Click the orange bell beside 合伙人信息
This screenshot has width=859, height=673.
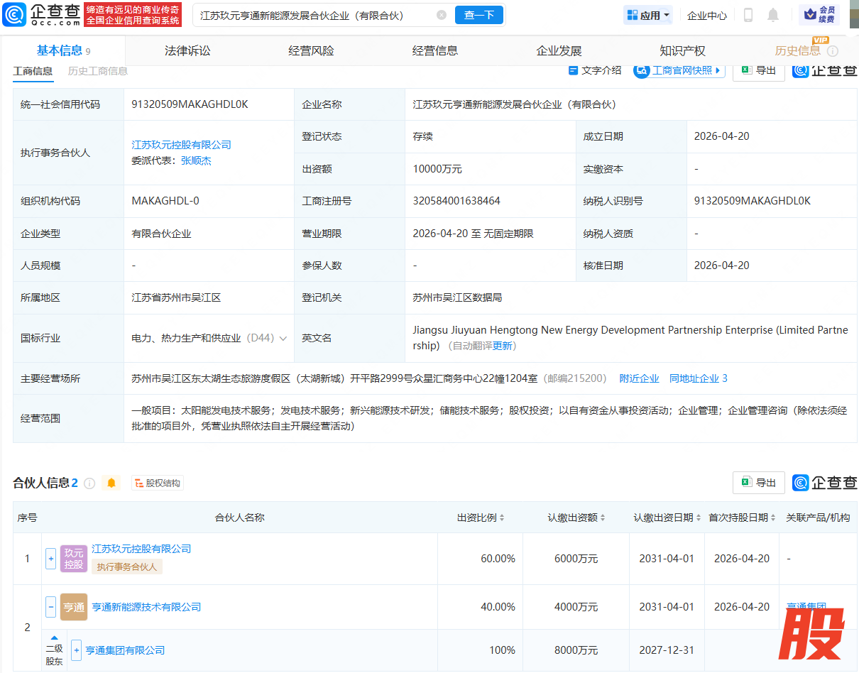[x=111, y=483]
